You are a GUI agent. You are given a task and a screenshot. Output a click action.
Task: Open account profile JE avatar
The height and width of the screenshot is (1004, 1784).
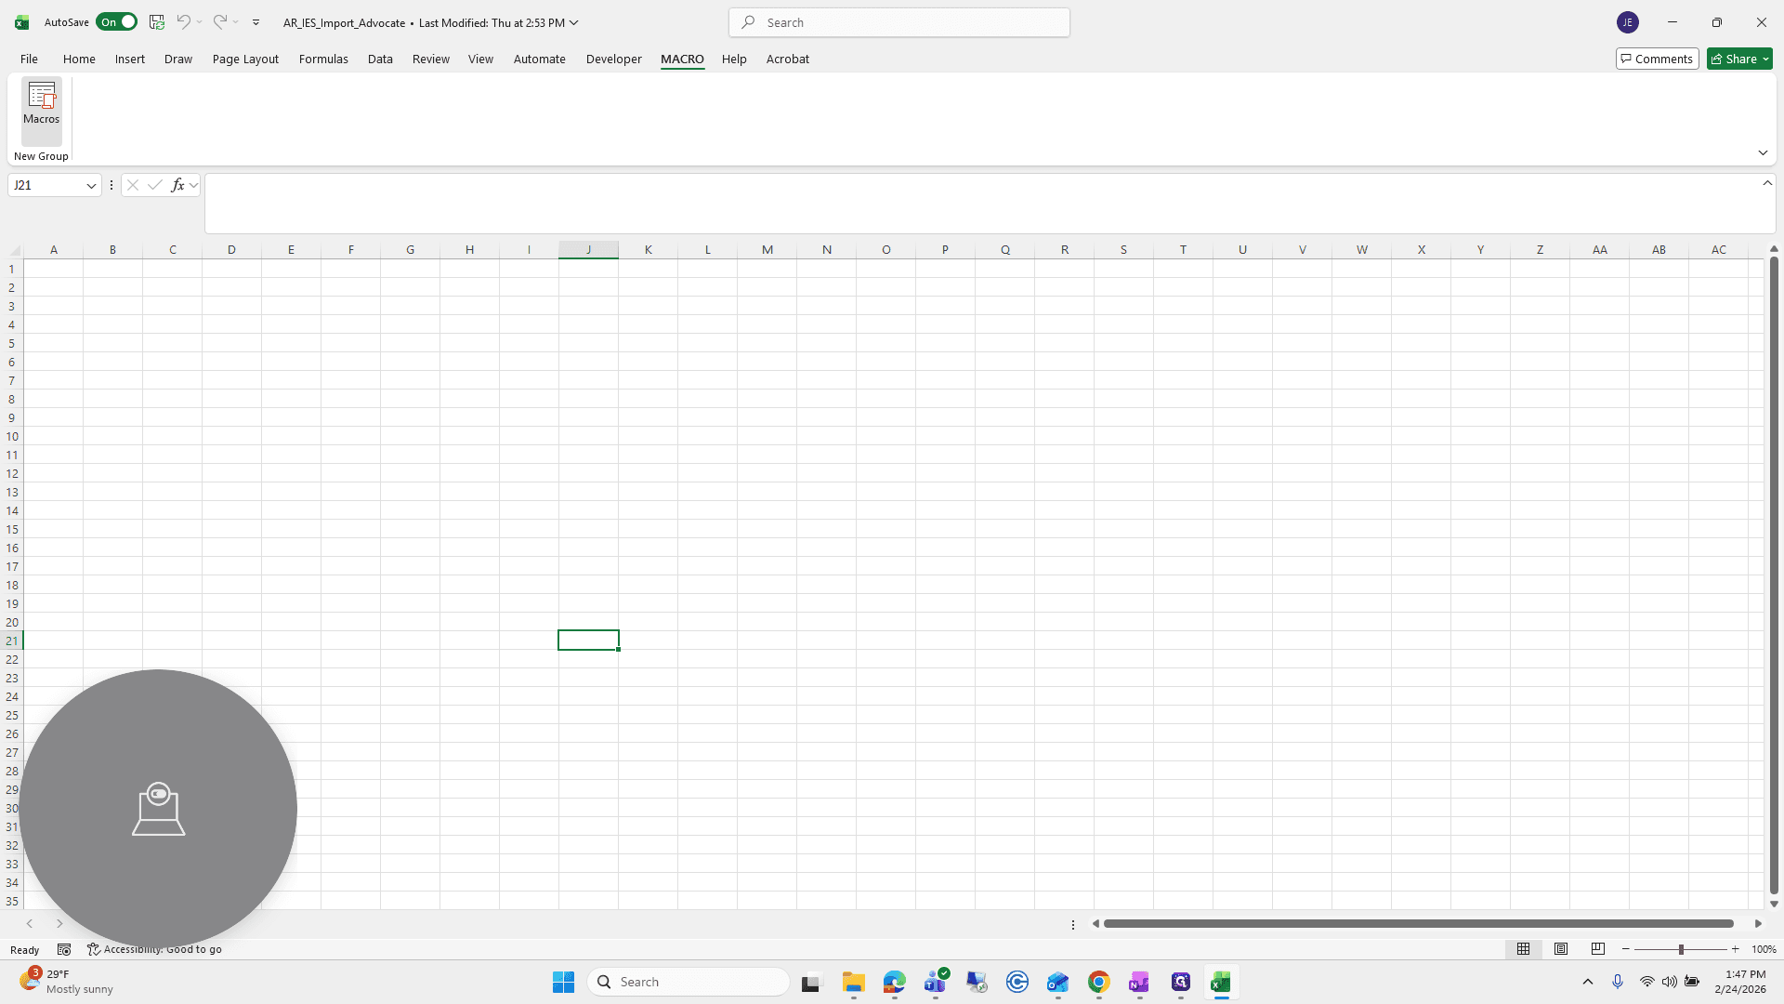(x=1627, y=22)
